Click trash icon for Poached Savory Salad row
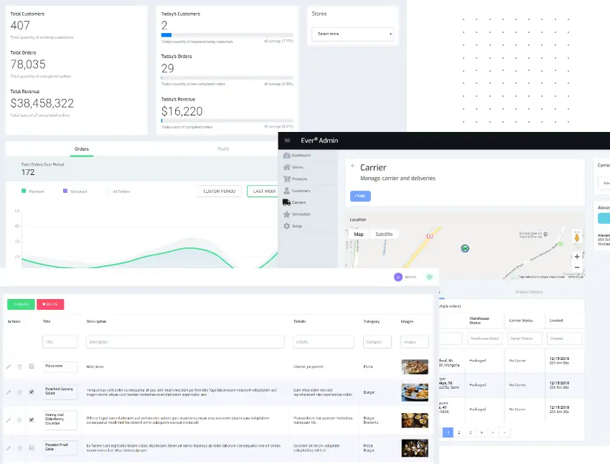The image size is (610, 464). [x=19, y=392]
